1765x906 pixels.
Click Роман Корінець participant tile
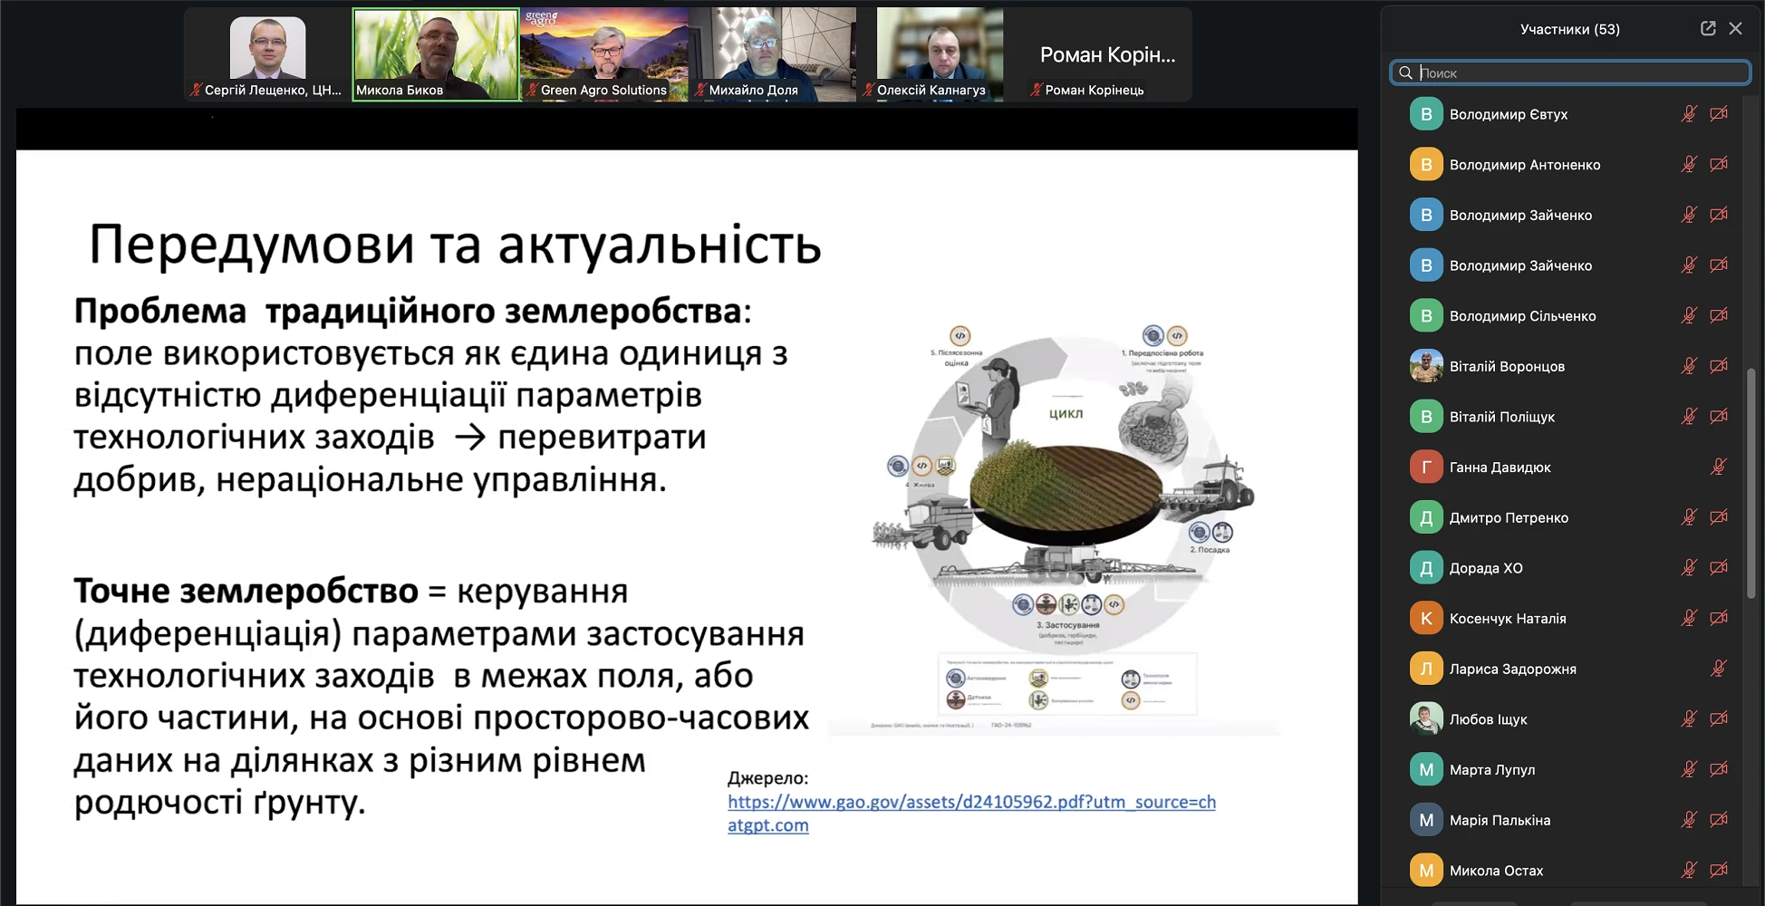tap(1107, 54)
